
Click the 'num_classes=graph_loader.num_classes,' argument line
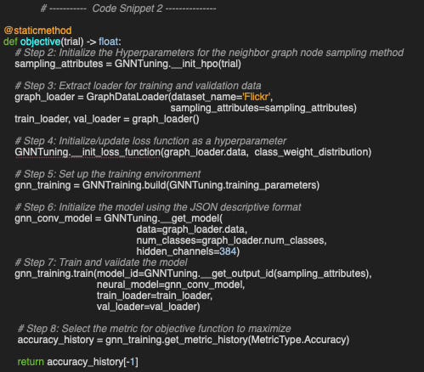point(231,240)
